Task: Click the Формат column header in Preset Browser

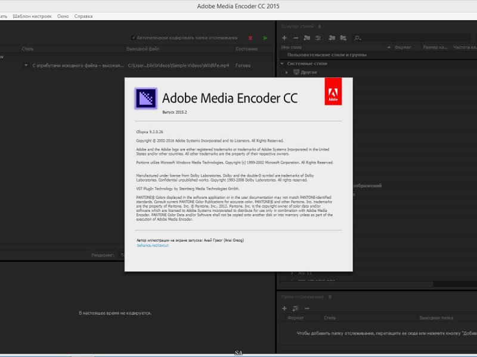Action: click(x=403, y=48)
